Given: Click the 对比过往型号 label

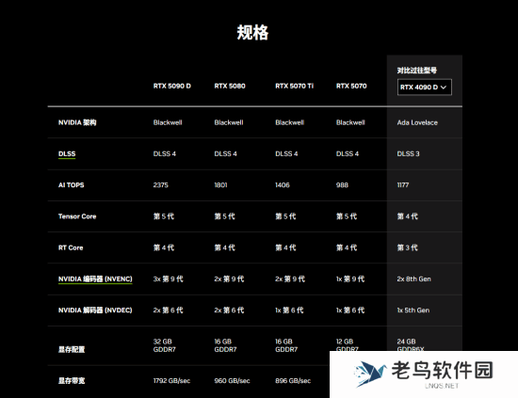Looking at the screenshot, I should click(417, 71).
